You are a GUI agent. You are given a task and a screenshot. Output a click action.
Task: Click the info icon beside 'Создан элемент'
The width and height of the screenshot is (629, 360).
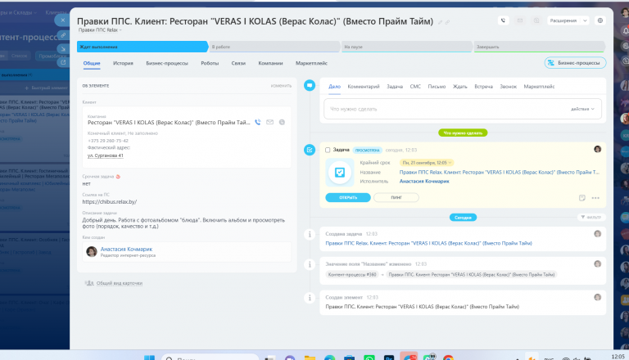[310, 298]
